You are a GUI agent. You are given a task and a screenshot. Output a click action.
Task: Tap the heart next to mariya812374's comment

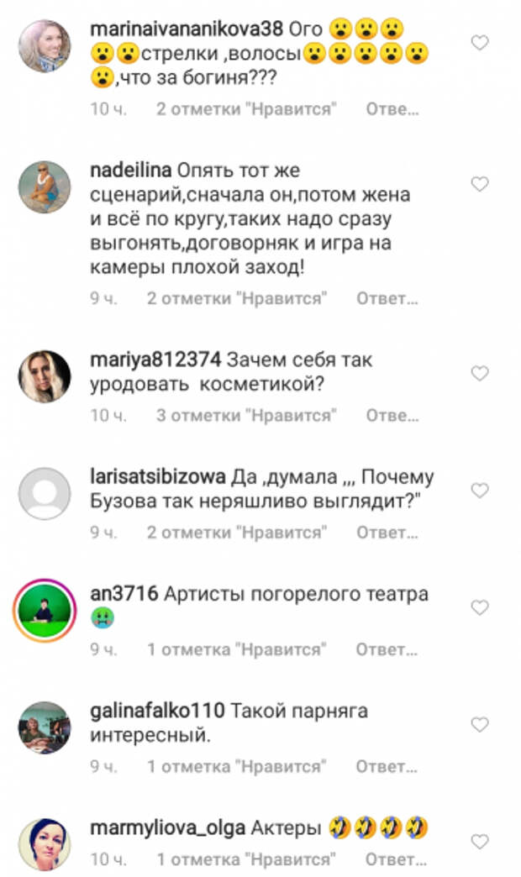point(480,373)
